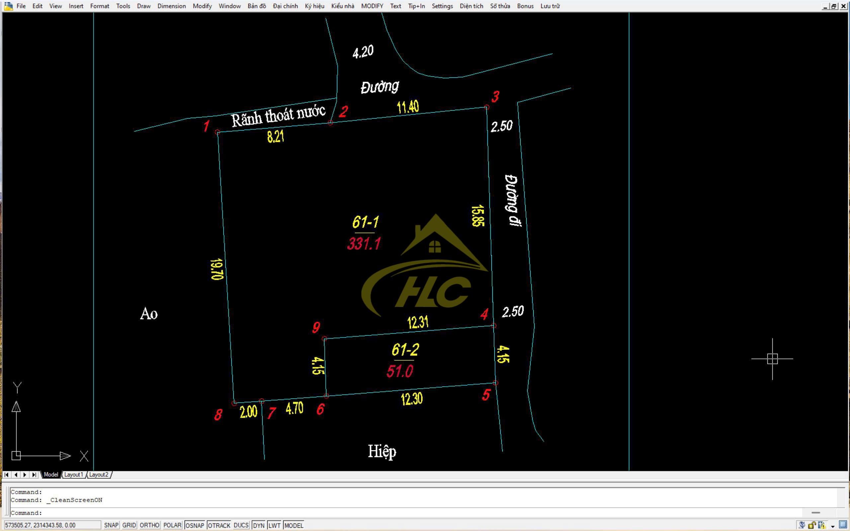Select the dimension text 15.85

(x=478, y=216)
